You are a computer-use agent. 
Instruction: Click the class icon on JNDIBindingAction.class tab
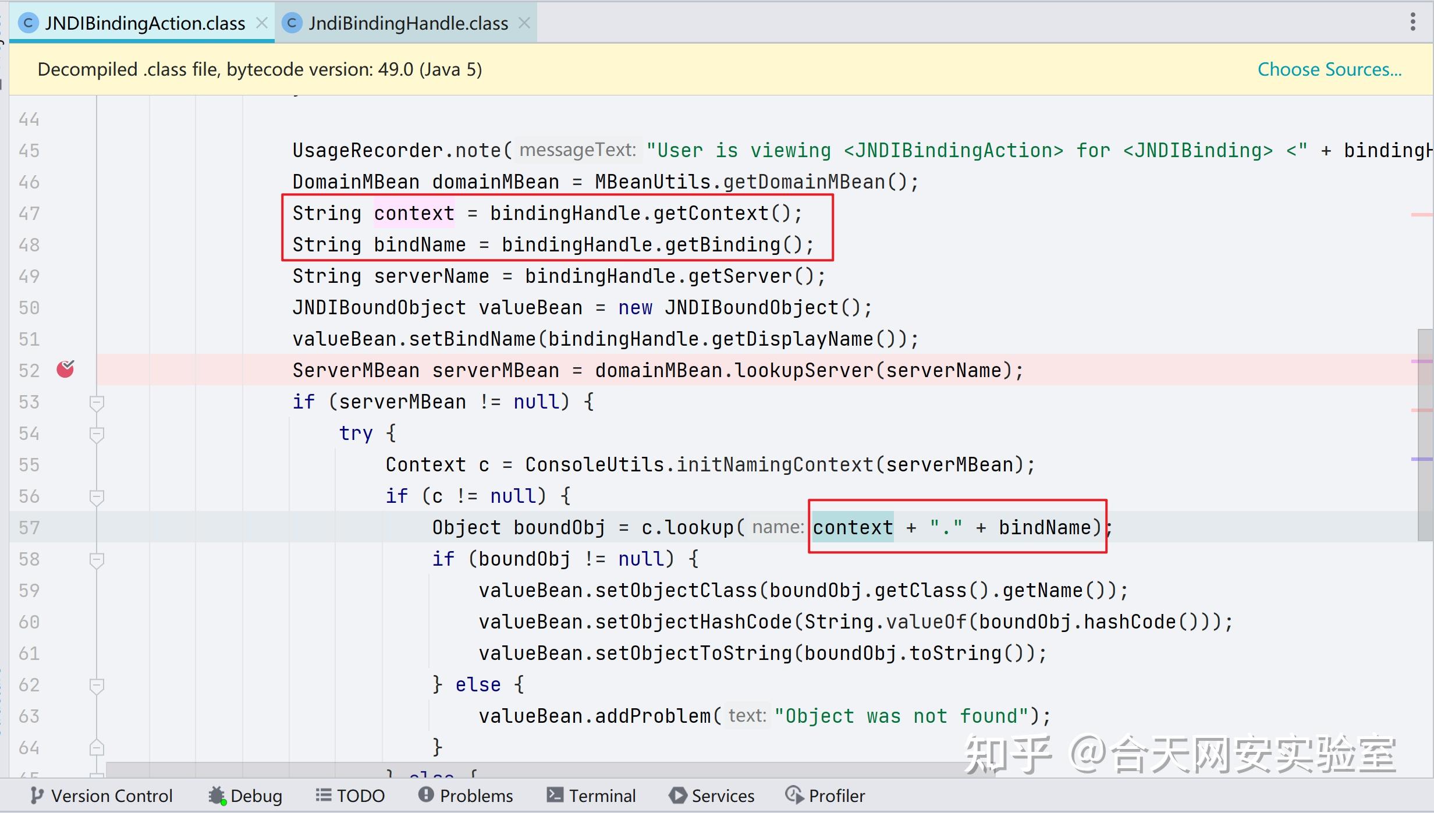[28, 23]
